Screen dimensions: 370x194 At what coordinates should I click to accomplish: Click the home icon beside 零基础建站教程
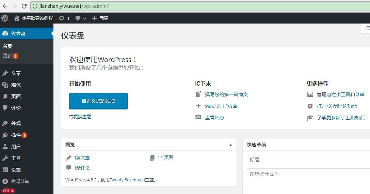pos(17,18)
